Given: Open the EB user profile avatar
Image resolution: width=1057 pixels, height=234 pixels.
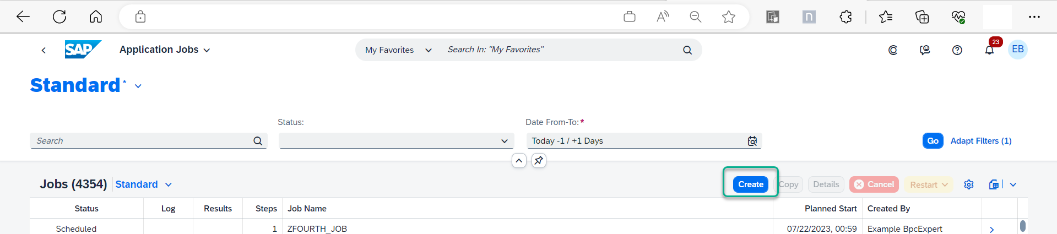Looking at the screenshot, I should click(x=1018, y=50).
